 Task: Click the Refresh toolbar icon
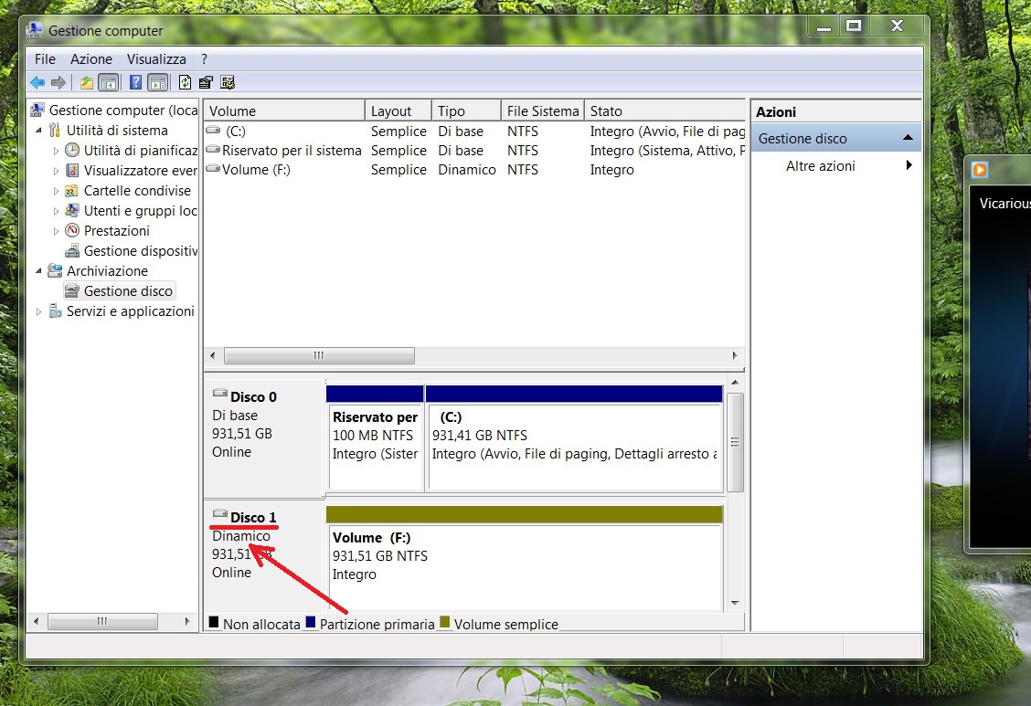[x=186, y=83]
